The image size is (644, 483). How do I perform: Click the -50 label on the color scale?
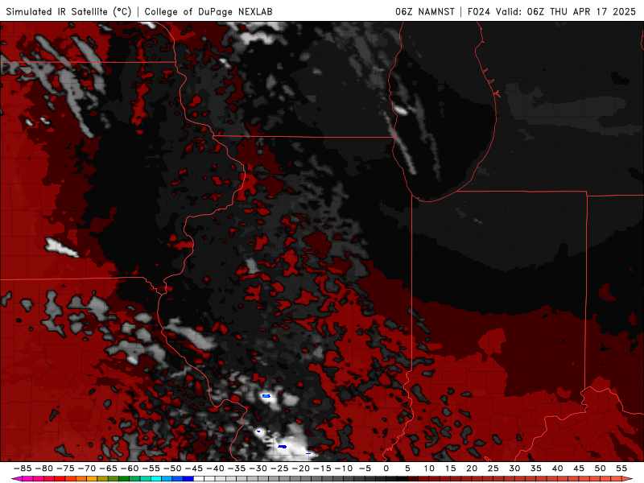pos(172,469)
